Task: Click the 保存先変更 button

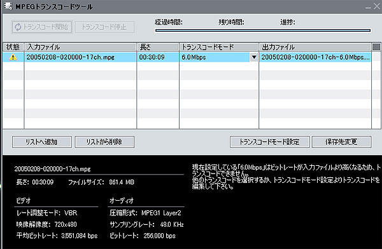Action: (x=341, y=142)
